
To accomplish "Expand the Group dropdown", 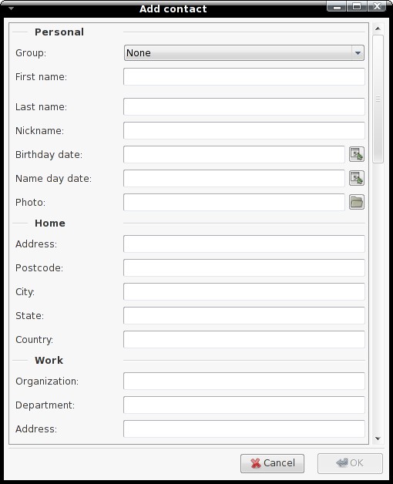I will point(244,52).
